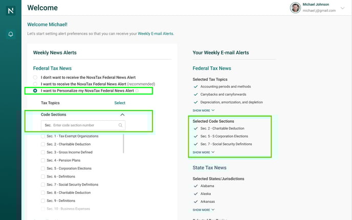Open the Weekly E-mail Alerts link

point(156,34)
